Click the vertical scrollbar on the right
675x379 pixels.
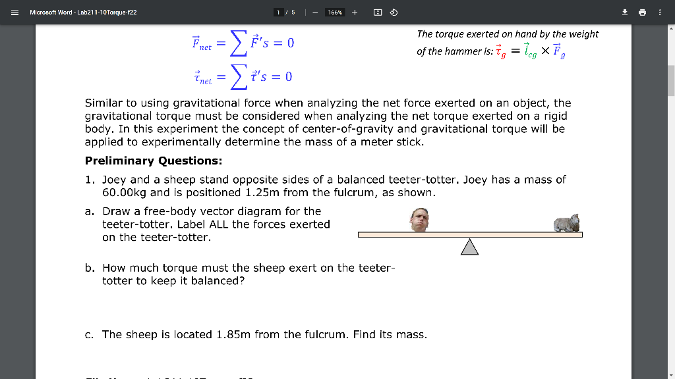[x=671, y=80]
